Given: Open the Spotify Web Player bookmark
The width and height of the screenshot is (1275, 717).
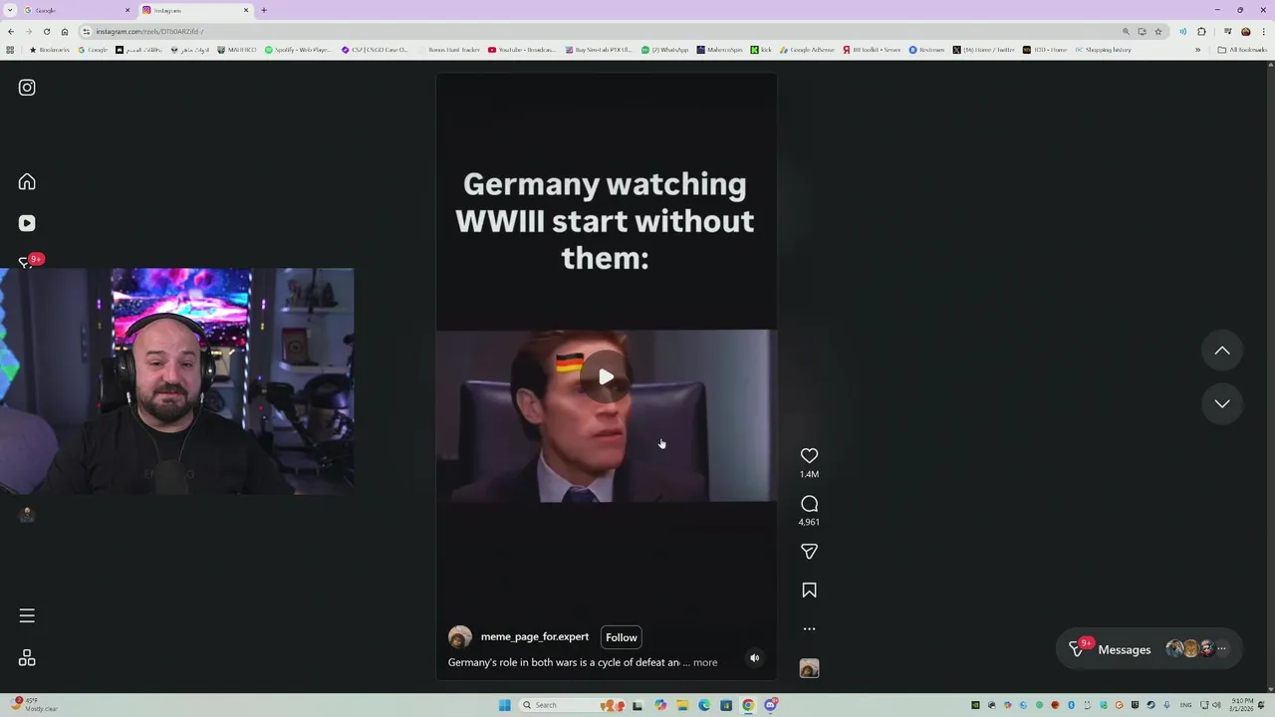Looking at the screenshot, I should point(298,50).
